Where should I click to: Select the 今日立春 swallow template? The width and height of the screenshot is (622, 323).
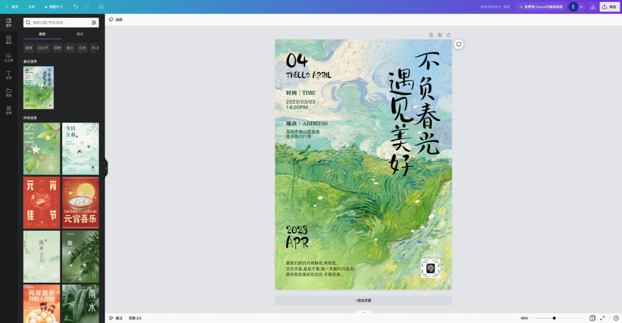[x=81, y=149]
